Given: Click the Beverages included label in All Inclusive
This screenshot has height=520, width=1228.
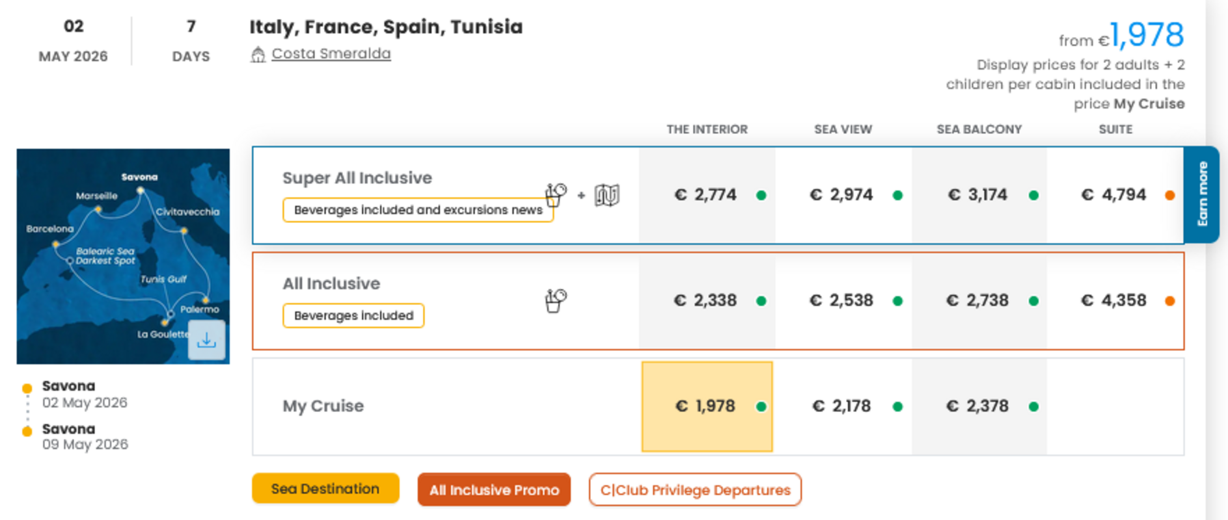Looking at the screenshot, I should [353, 316].
